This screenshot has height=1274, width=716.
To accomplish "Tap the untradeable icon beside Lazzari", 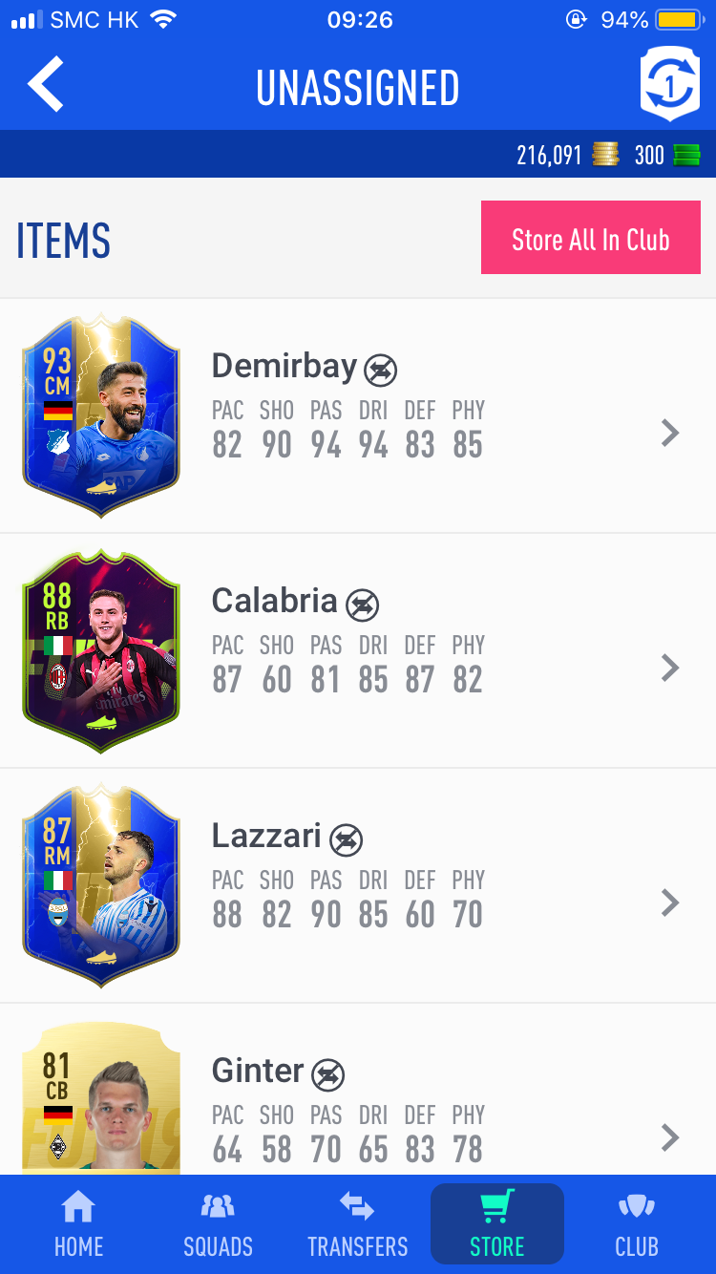I will tap(346, 839).
